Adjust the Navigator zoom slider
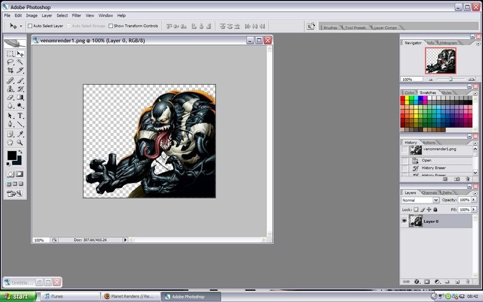Viewport: 483px width, 302px height. tap(450, 79)
